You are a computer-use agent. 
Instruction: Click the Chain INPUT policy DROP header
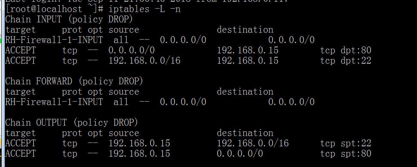[69, 19]
